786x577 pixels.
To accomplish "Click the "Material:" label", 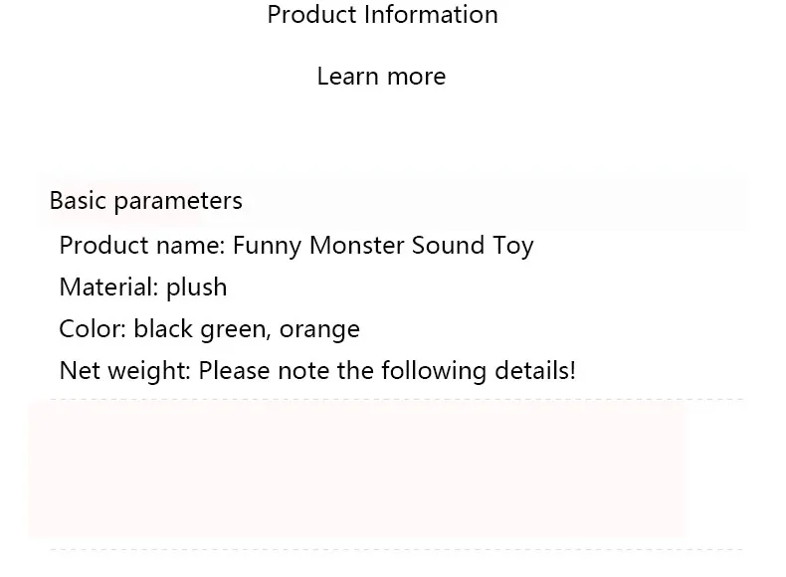I will (108, 288).
